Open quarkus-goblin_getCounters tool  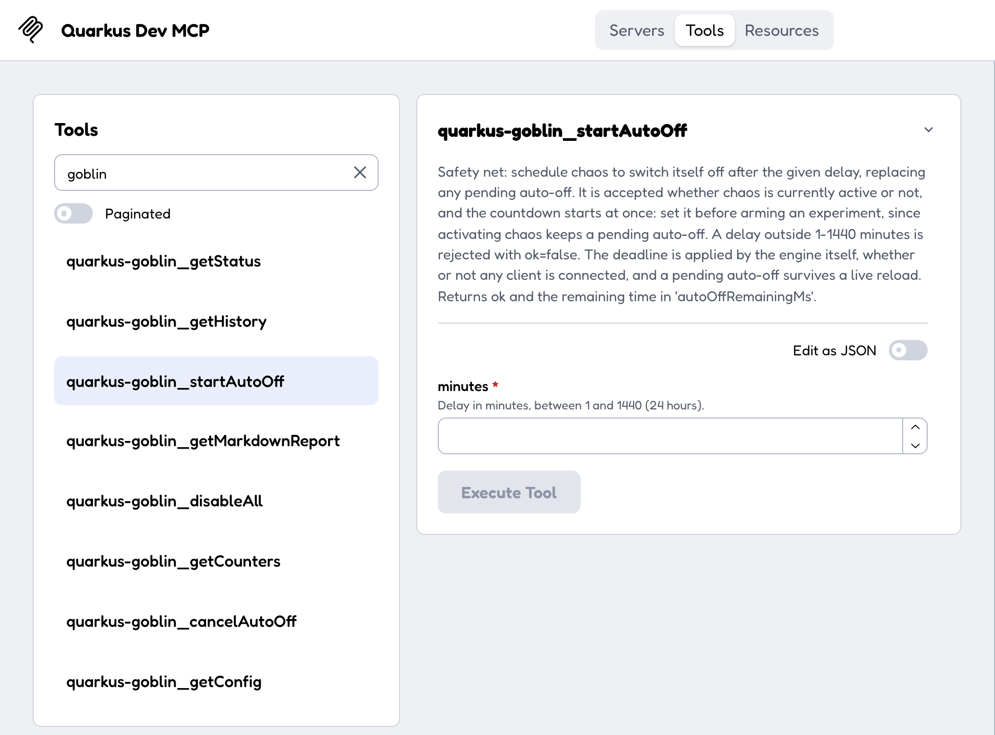(216, 561)
